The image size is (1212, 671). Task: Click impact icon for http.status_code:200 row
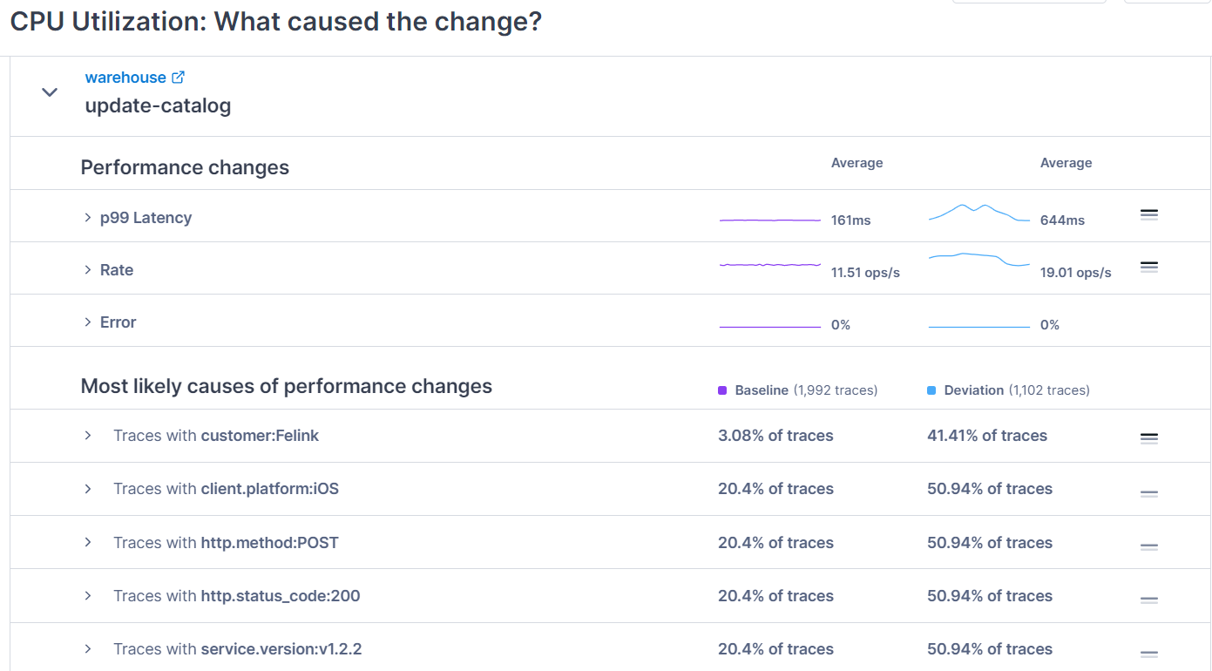pos(1148,600)
